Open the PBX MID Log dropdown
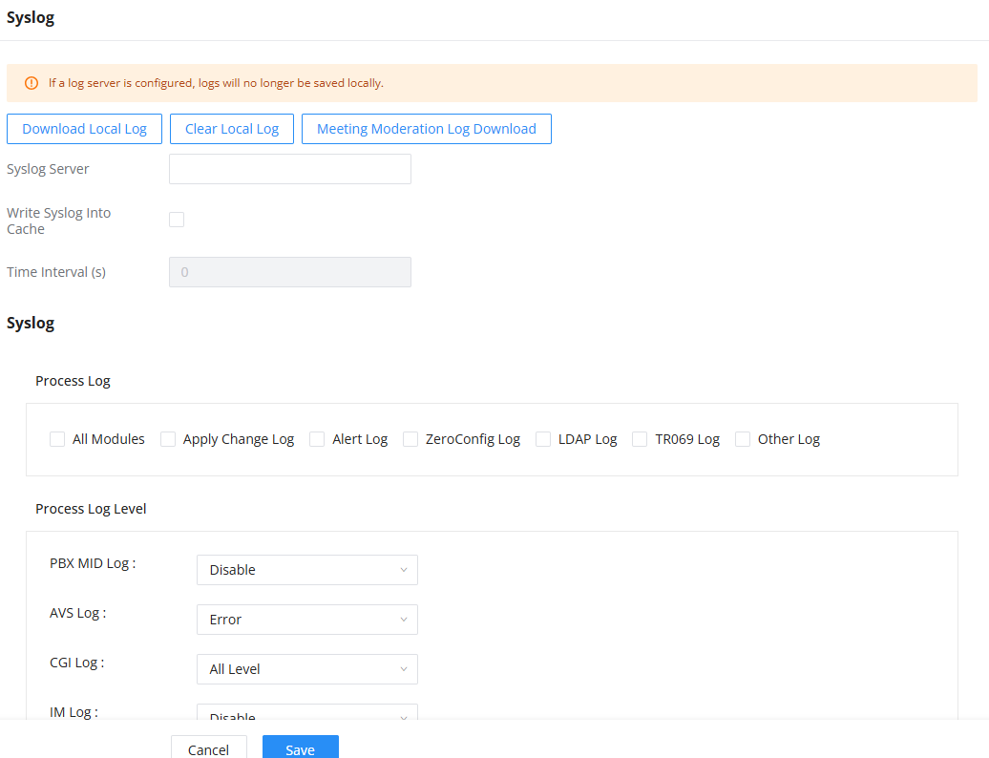Image resolution: width=989 pixels, height=758 pixels. [x=307, y=570]
